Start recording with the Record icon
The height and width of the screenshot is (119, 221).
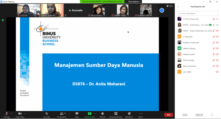(103, 113)
